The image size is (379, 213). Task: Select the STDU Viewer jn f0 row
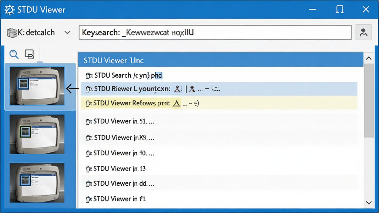[219, 153]
